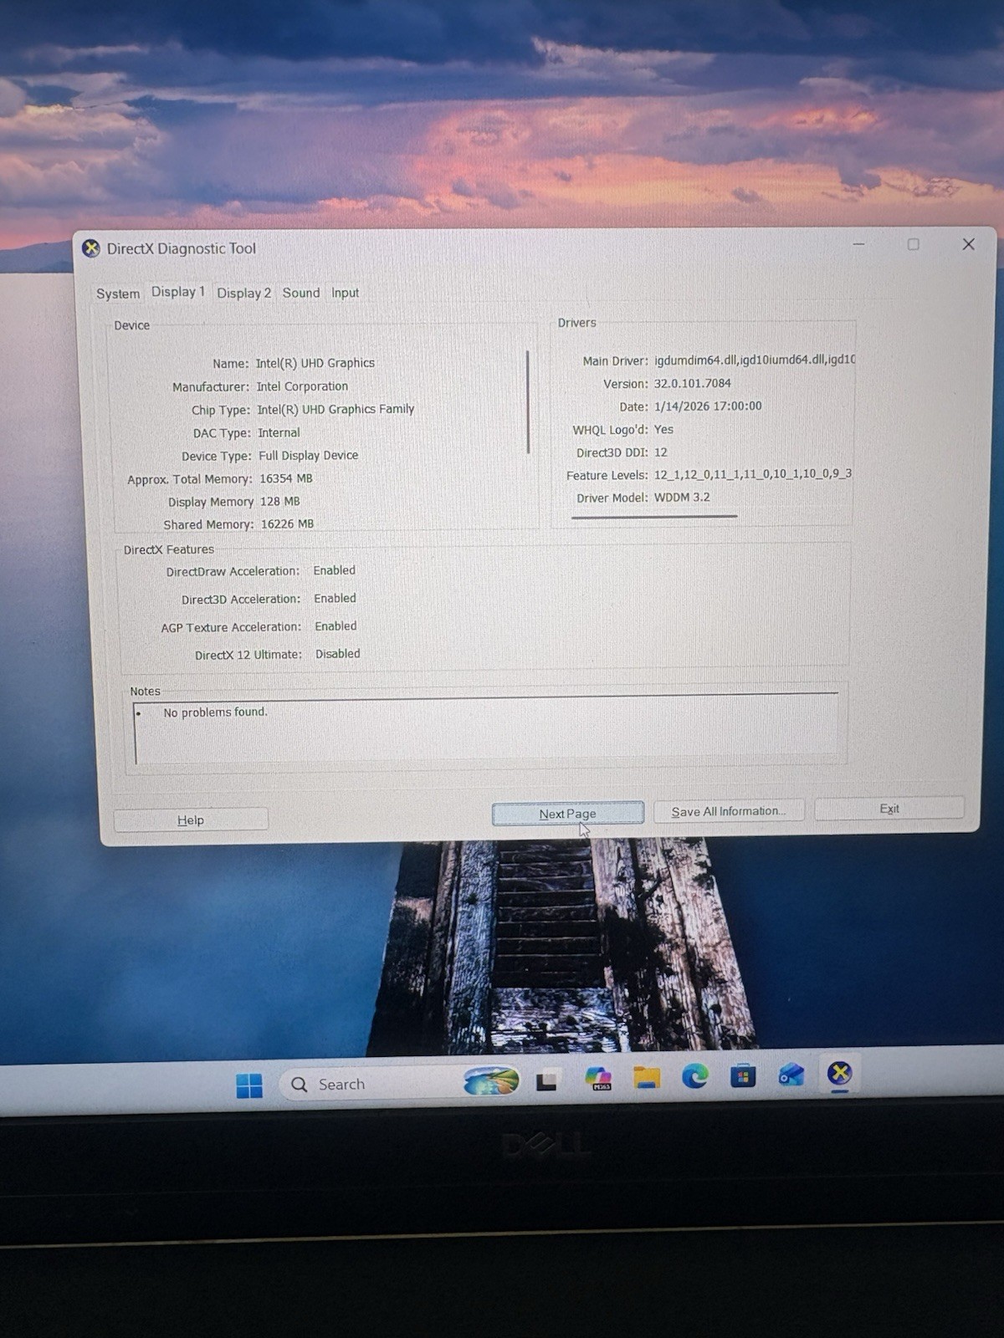Click driver version '32.0.101.7084'
The height and width of the screenshot is (1338, 1004).
693,383
